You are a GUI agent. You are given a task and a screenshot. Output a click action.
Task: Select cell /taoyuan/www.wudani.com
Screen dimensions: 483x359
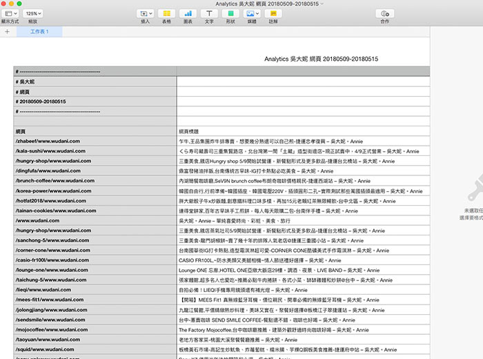point(95,339)
